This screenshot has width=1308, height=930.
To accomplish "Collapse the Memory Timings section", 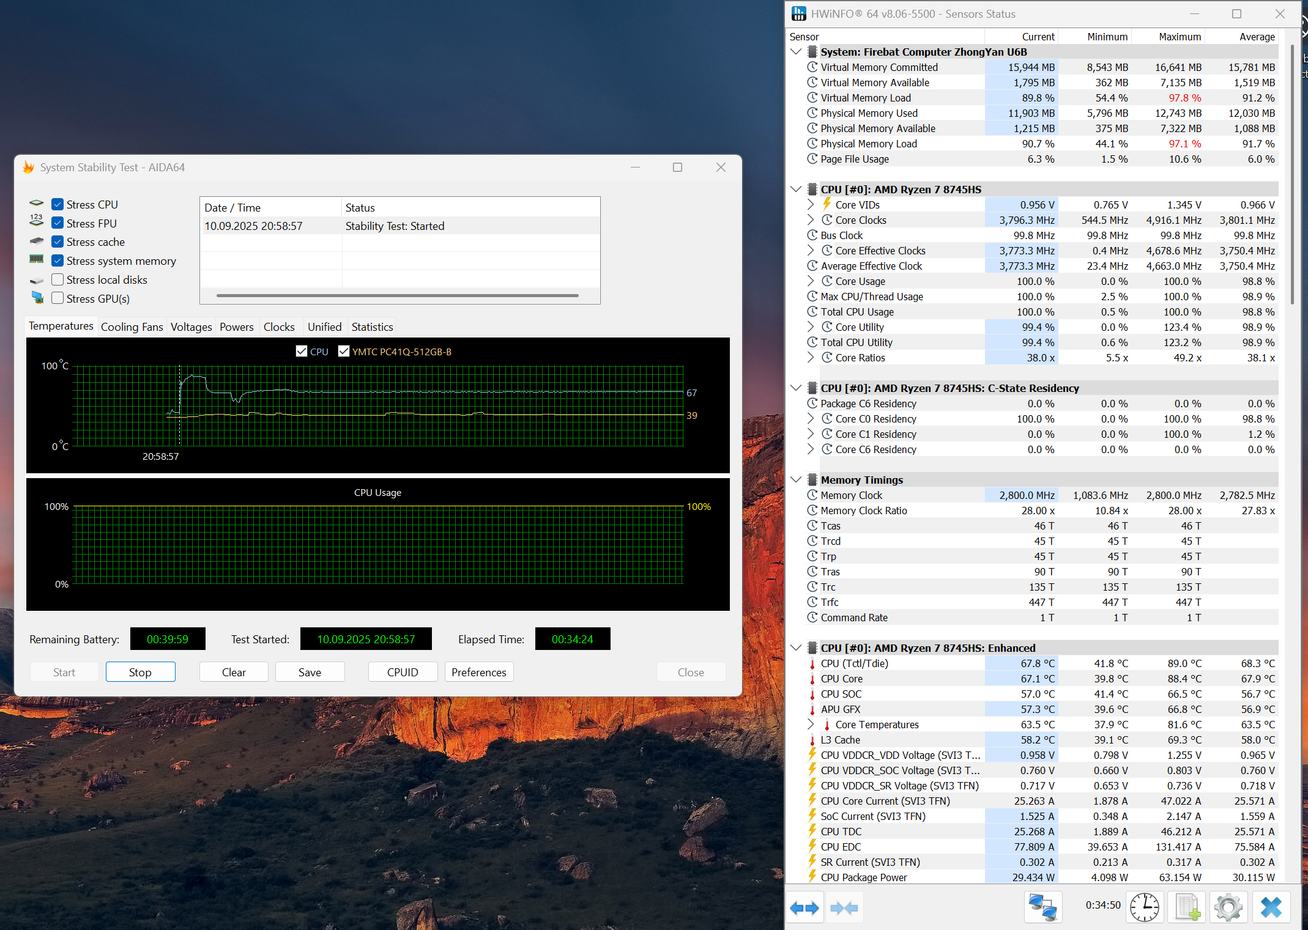I will tap(796, 480).
